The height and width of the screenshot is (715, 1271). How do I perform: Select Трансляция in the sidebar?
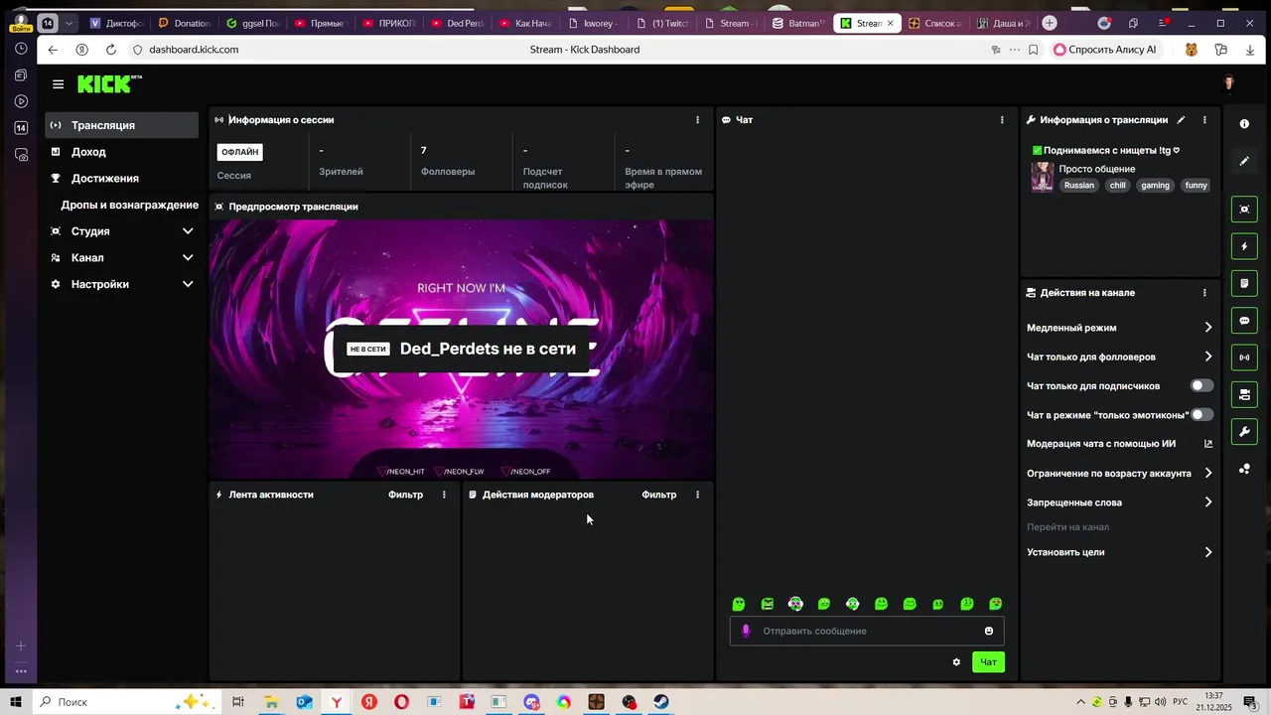122,125
